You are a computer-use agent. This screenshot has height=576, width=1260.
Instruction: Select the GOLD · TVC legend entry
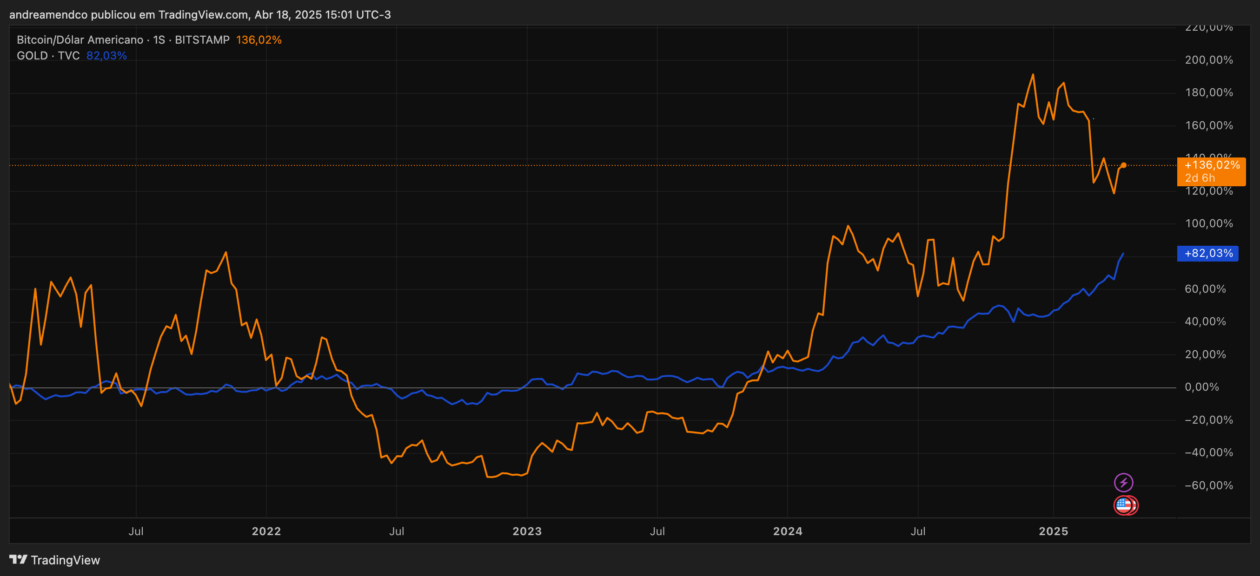[x=48, y=56]
